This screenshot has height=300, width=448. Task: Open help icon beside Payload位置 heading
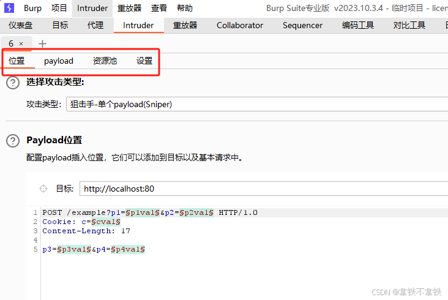click(13, 141)
